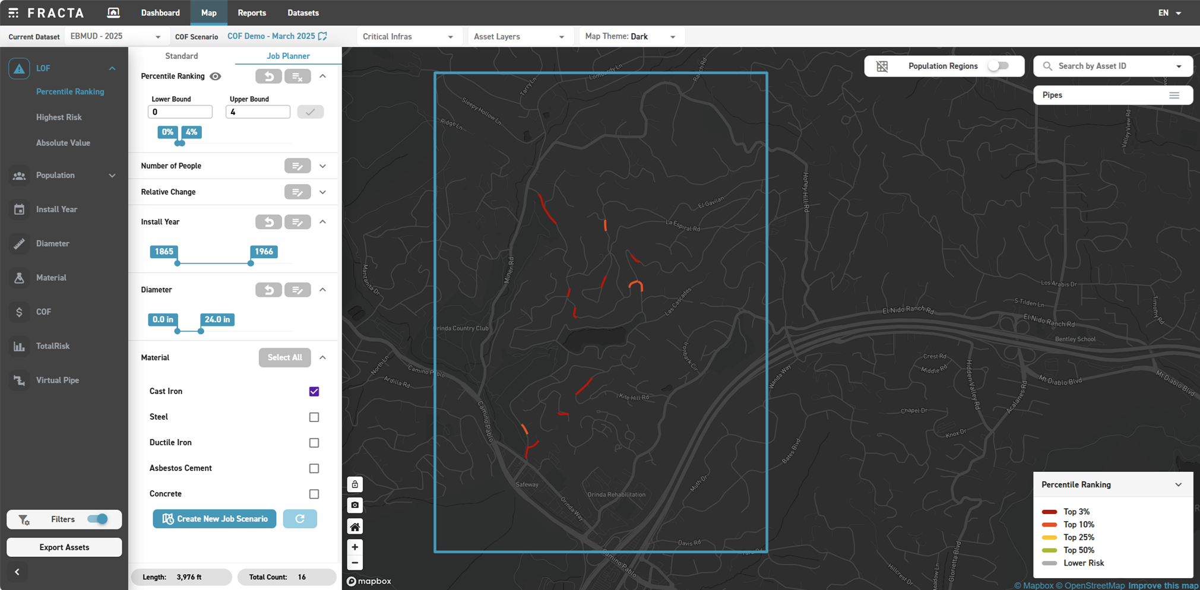
Task: Open the Reports tab
Action: tap(252, 12)
